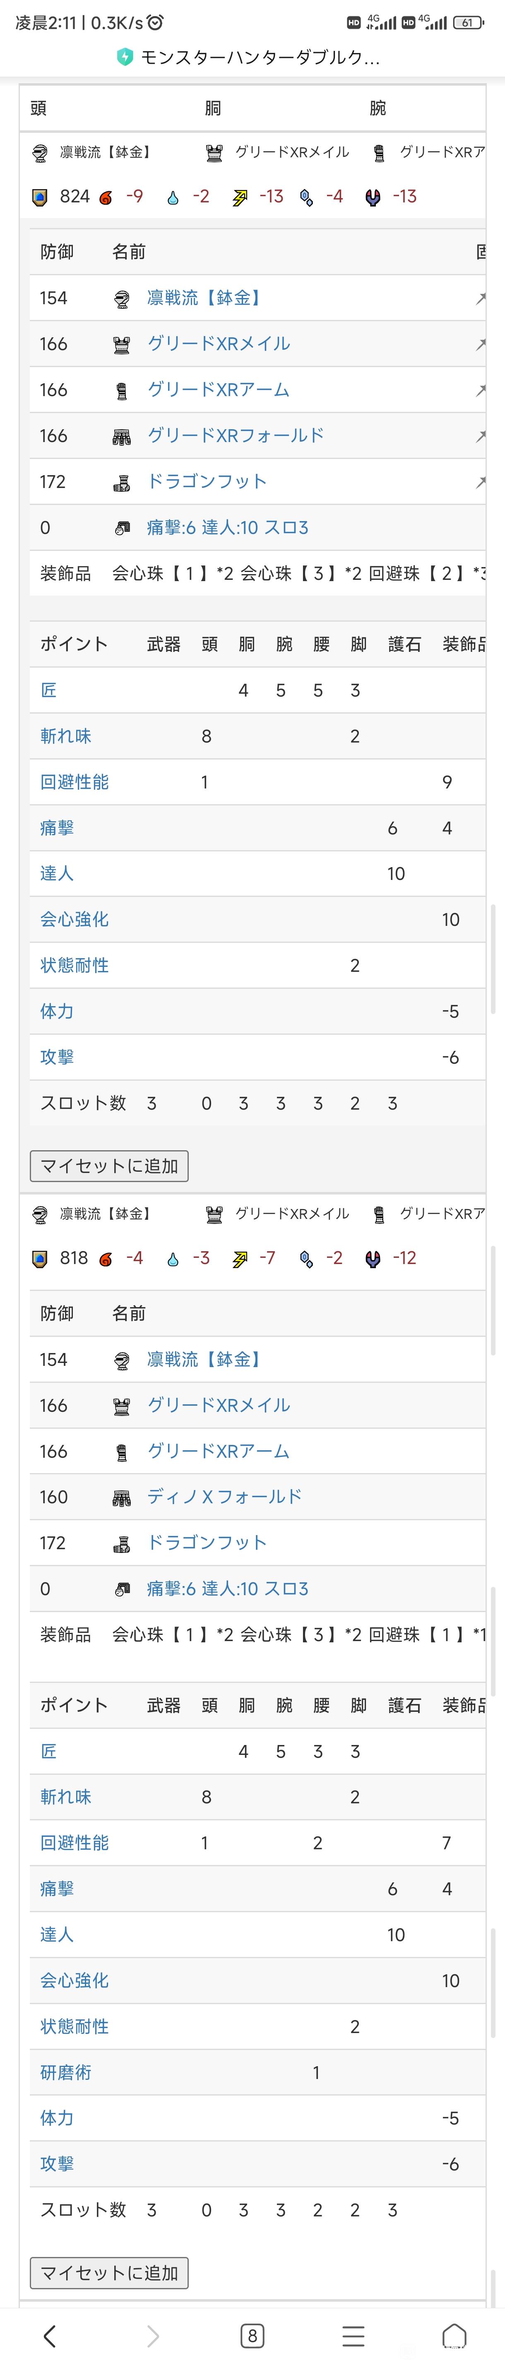Image resolution: width=505 pixels, height=2365 pixels.
Task: Tap the leg armor icon beside second ドラゴンフット
Action: point(121,1544)
